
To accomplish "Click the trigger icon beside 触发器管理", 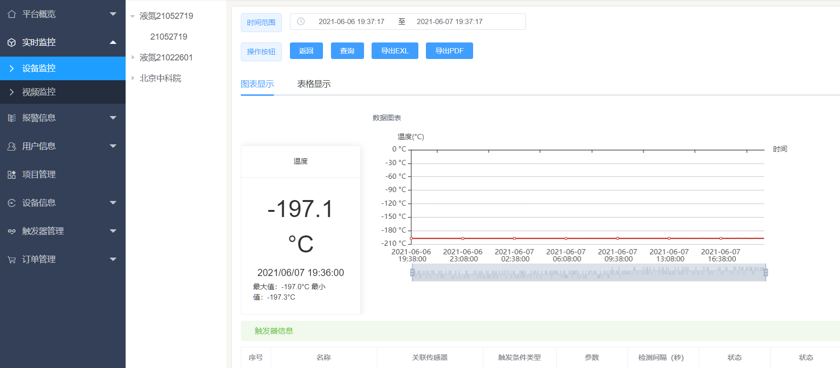I will (x=12, y=231).
